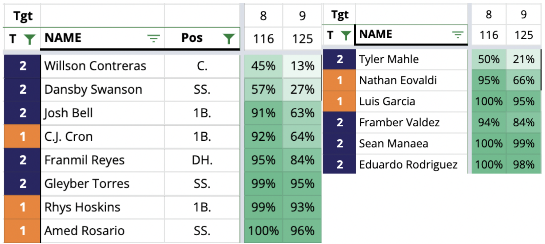Open the Pos column filter icon
Image resolution: width=545 pixels, height=244 pixels.
coord(229,39)
